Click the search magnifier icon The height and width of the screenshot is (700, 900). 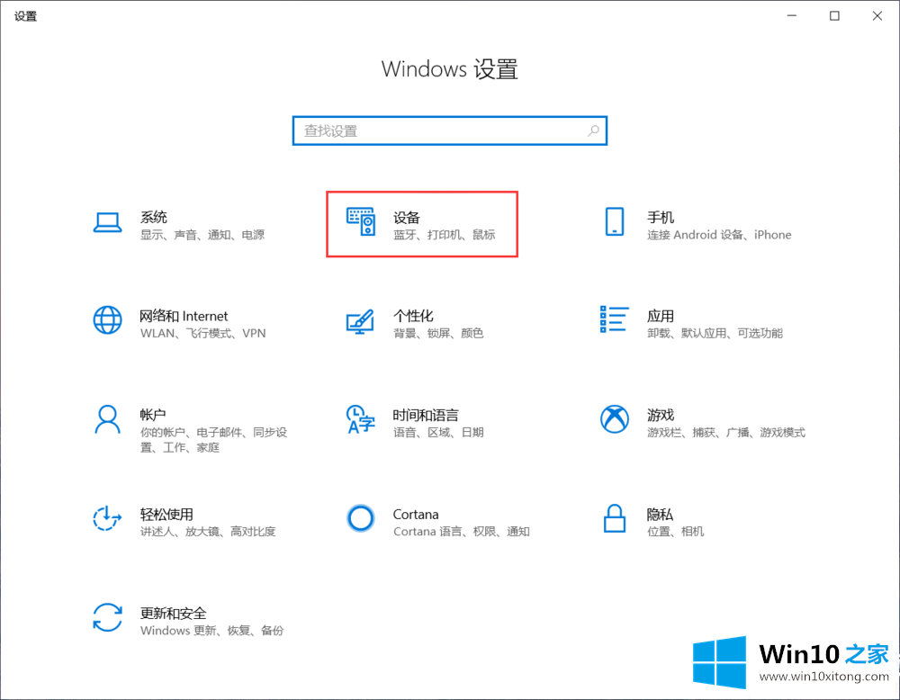tap(593, 130)
